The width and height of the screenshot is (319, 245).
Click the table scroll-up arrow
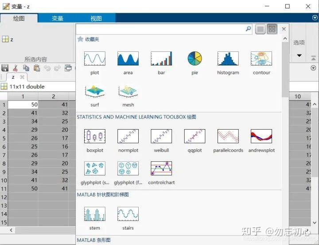click(315, 104)
